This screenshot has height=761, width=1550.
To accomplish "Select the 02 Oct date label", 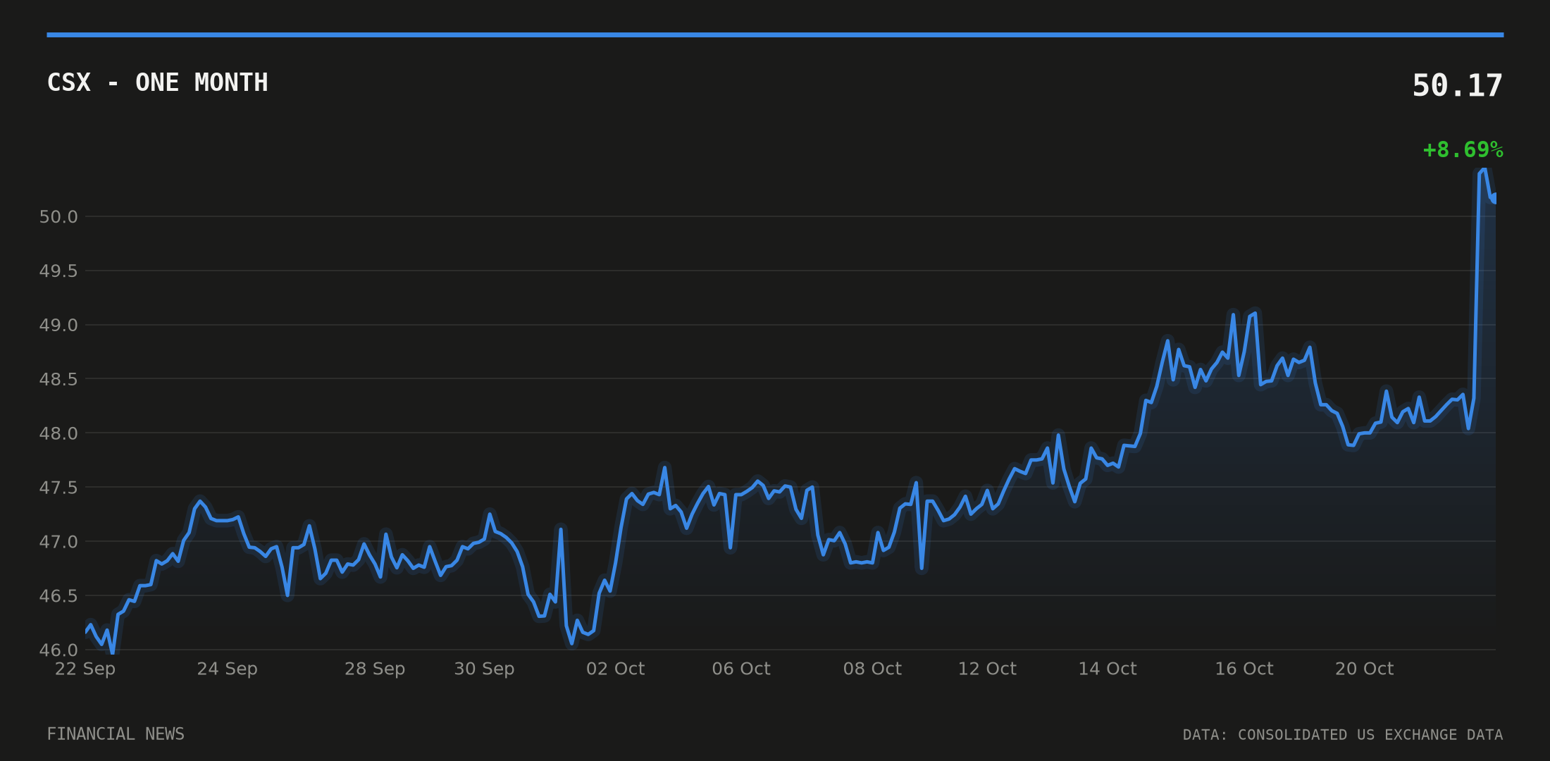I will [x=615, y=669].
